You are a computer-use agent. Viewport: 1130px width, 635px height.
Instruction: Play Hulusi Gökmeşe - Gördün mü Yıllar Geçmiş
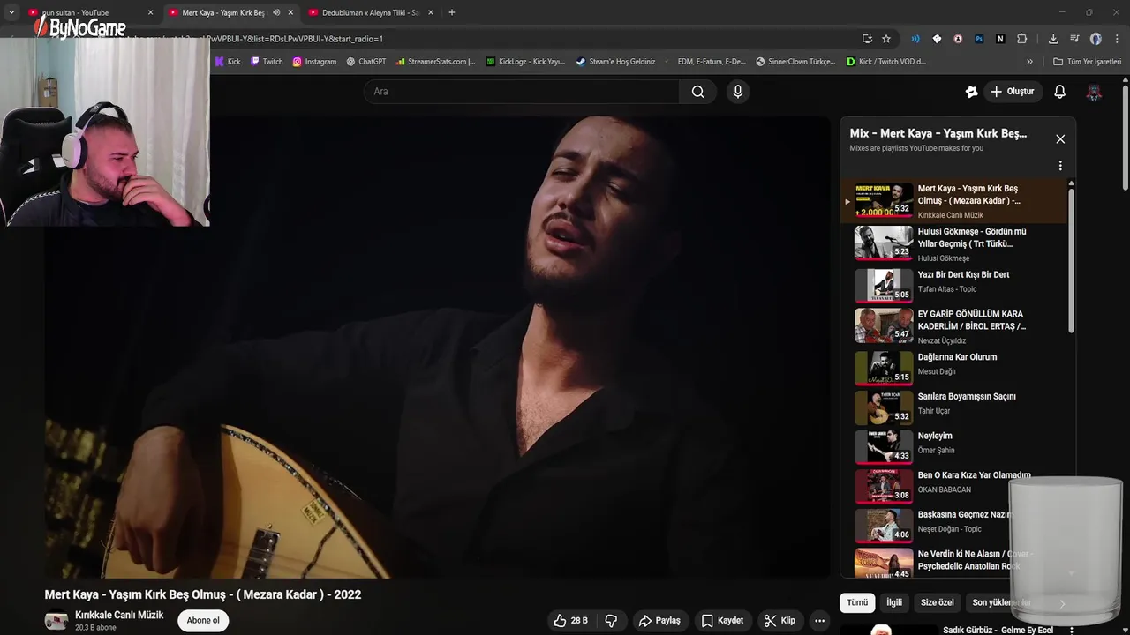click(955, 243)
